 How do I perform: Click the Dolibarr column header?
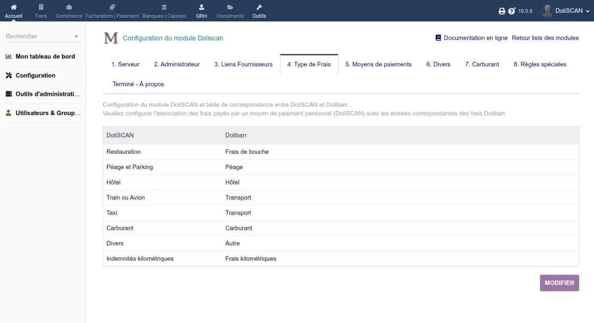pos(236,135)
